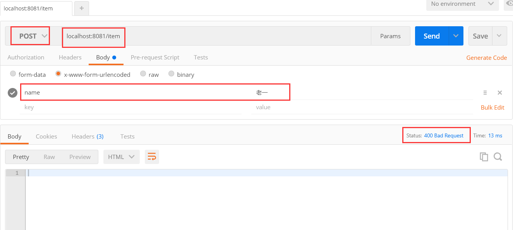Click the value field containing 老一
This screenshot has height=230, width=513.
[x=362, y=93]
